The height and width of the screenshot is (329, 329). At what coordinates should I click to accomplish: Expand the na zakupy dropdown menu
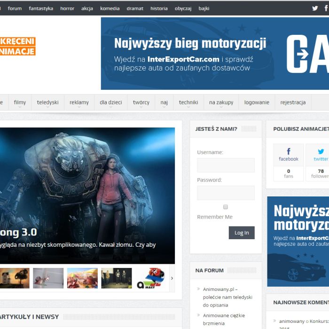coord(221,102)
